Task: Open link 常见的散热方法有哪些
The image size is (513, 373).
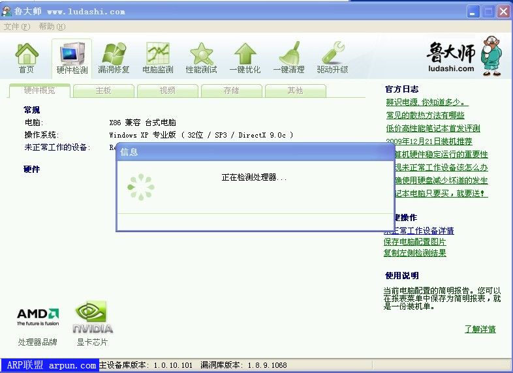Action: tap(425, 115)
